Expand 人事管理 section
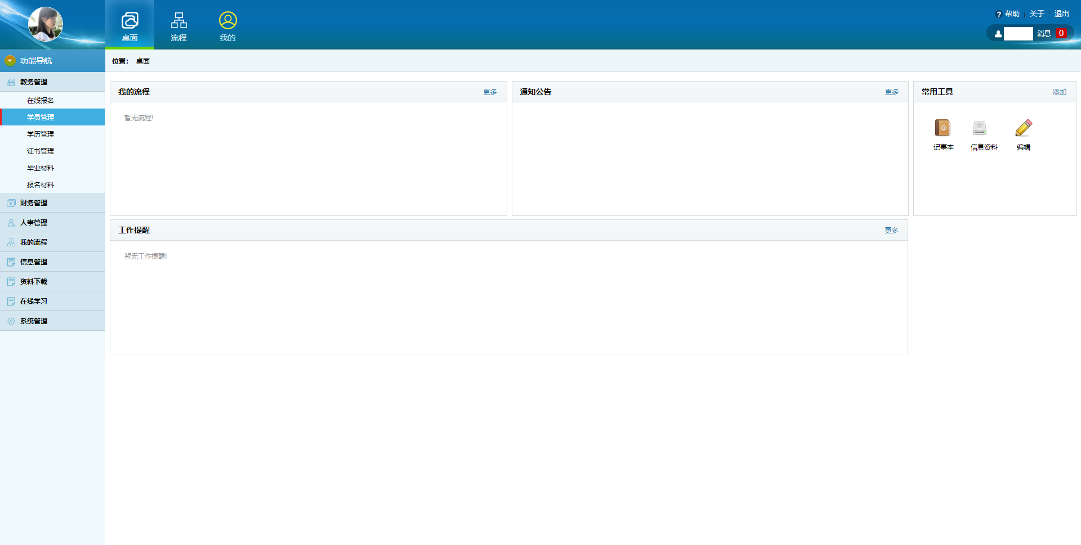This screenshot has width=1081, height=545. point(52,223)
